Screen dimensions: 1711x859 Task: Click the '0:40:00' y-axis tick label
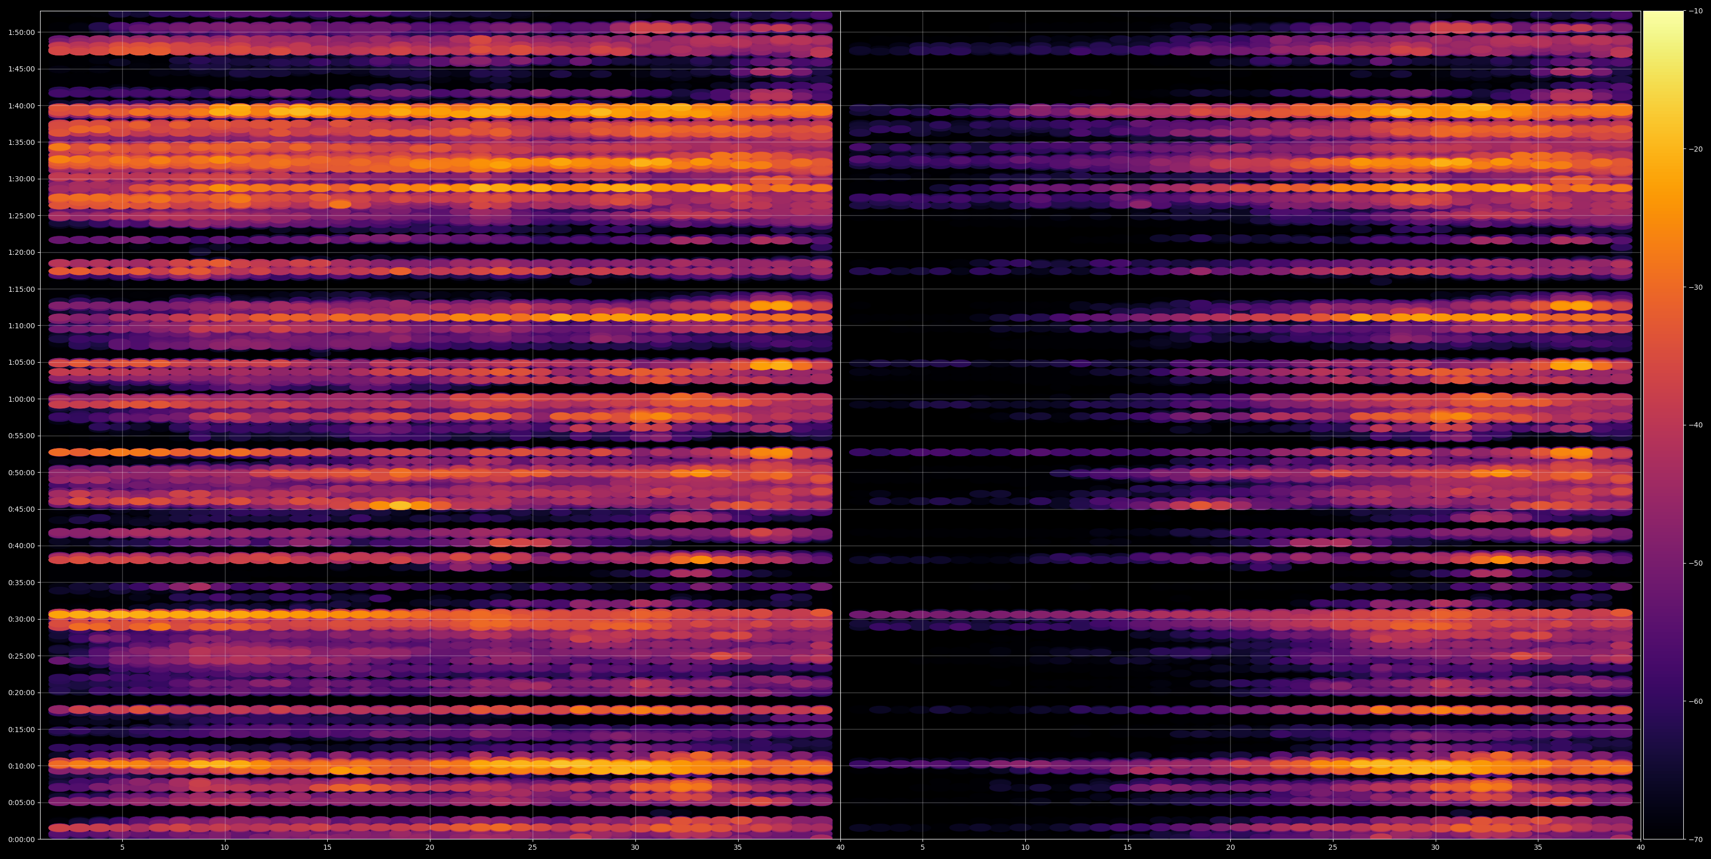pos(22,546)
